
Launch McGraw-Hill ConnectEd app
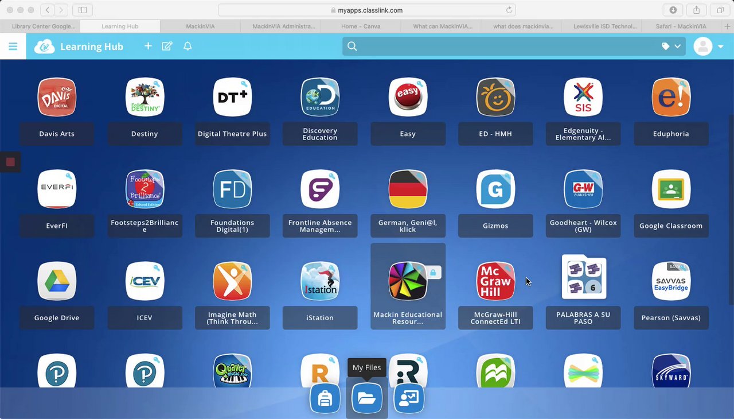tap(495, 281)
